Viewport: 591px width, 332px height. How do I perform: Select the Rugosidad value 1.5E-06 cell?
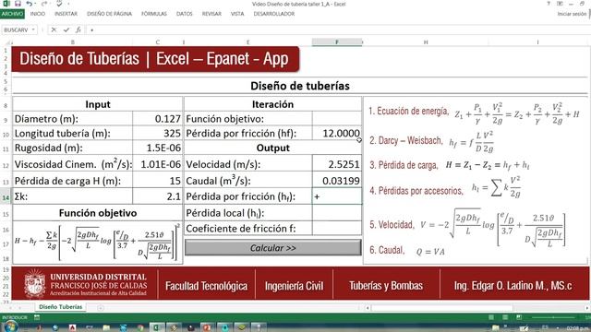pyautogui.click(x=158, y=148)
